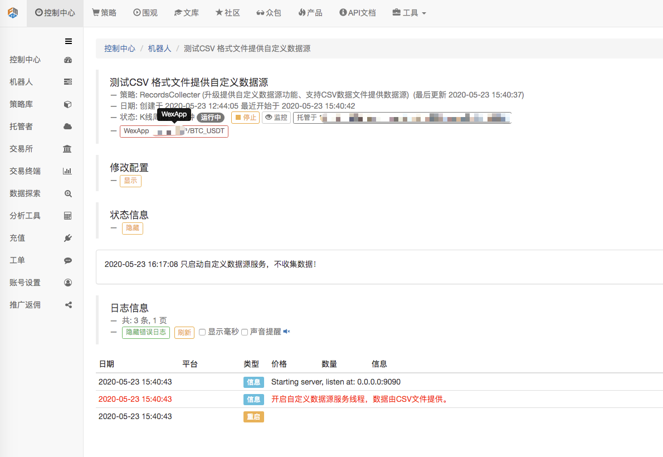Open the 策略 top menu item
This screenshot has height=457, width=663.
click(104, 13)
